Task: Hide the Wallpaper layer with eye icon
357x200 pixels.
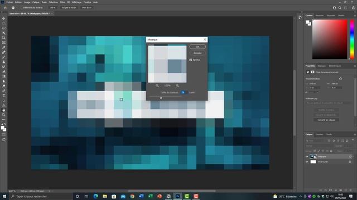Action: [307, 157]
